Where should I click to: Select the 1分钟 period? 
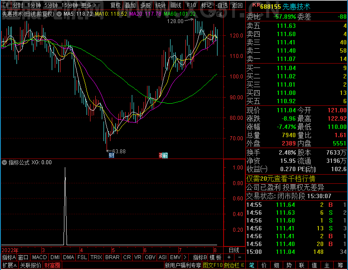pyautogui.click(x=34, y=5)
